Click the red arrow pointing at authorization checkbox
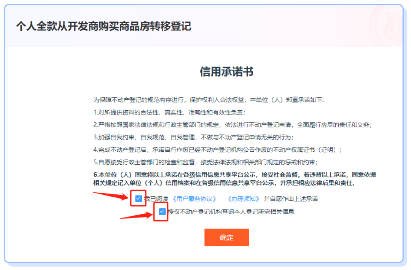 [x=137, y=216]
